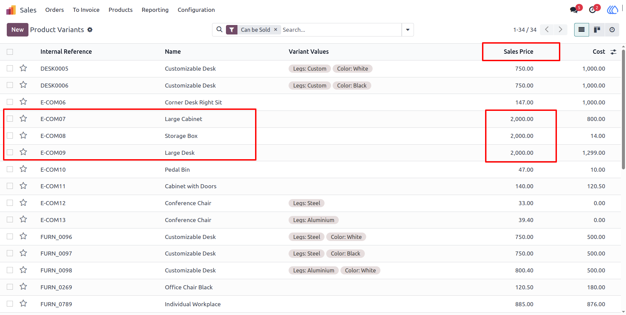Star the E-COM10 Pedal Bin row
The height and width of the screenshot is (315, 626).
coord(23,169)
